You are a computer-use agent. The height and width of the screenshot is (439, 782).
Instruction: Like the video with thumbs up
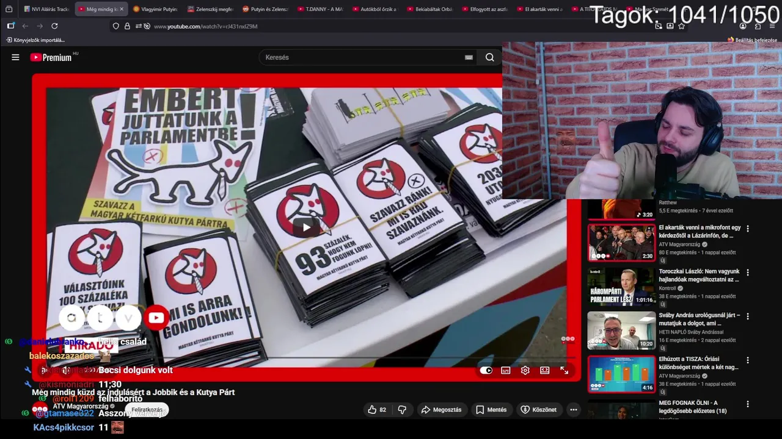click(x=377, y=410)
